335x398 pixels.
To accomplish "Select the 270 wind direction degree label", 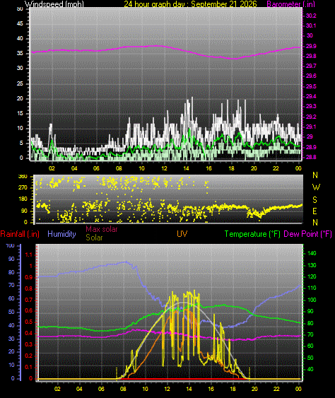I will click(x=23, y=188).
